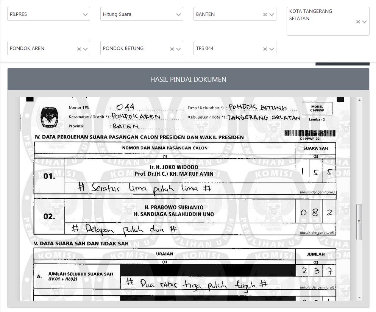376x312 pixels.
Task: Click the scanned C1-PPWP barcode
Action: pos(310,133)
